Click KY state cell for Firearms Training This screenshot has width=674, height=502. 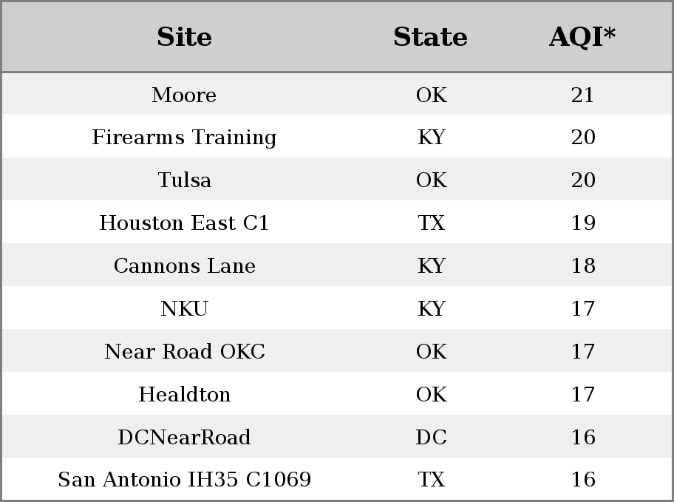click(x=431, y=138)
